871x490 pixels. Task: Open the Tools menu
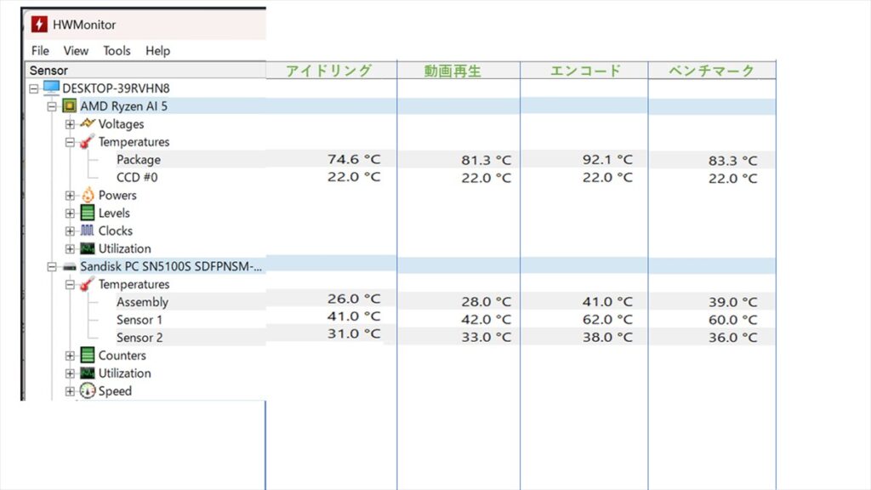pyautogui.click(x=117, y=50)
